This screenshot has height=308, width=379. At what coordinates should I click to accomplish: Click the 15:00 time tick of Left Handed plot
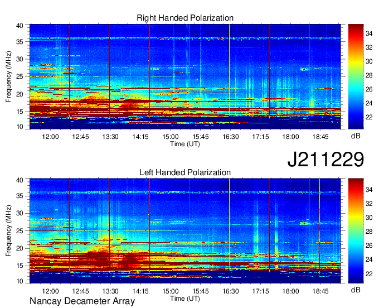tap(171, 291)
